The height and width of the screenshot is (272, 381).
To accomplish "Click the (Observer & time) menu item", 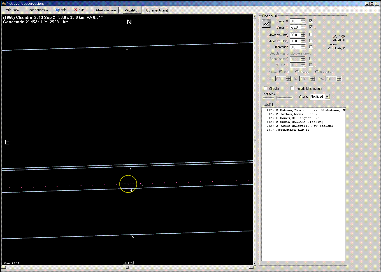I will [157, 10].
